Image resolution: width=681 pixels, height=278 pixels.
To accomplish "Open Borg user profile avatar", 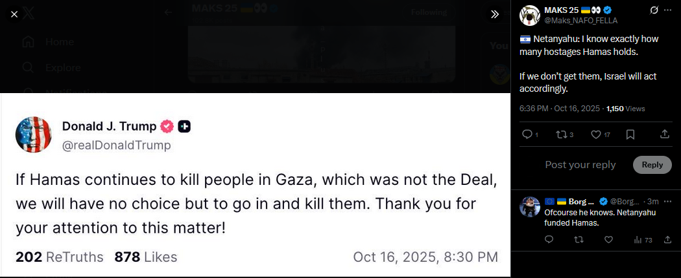I will pos(529,206).
